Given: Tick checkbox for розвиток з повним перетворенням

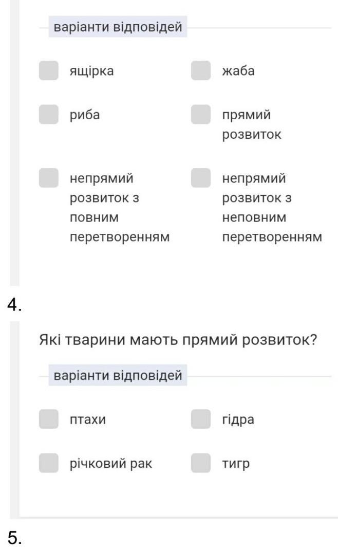Looking at the screenshot, I should (x=49, y=178).
